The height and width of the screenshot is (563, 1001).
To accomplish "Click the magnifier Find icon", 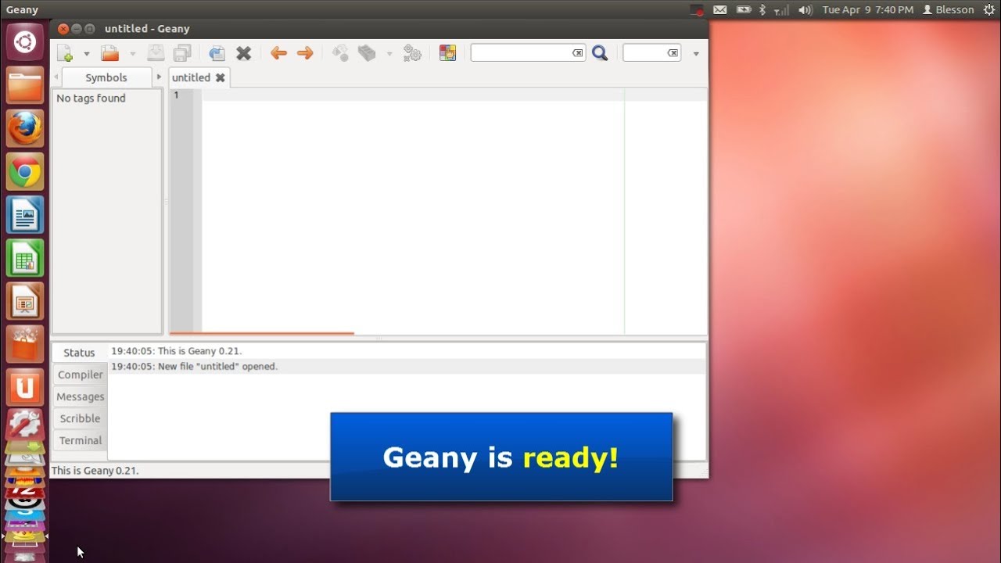I will (600, 53).
